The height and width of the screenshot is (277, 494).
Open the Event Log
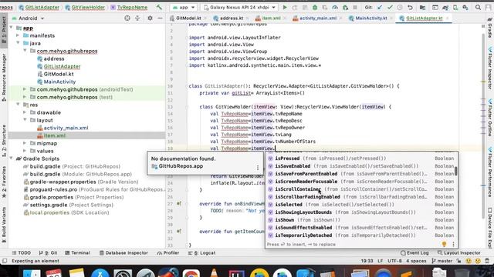(414, 252)
